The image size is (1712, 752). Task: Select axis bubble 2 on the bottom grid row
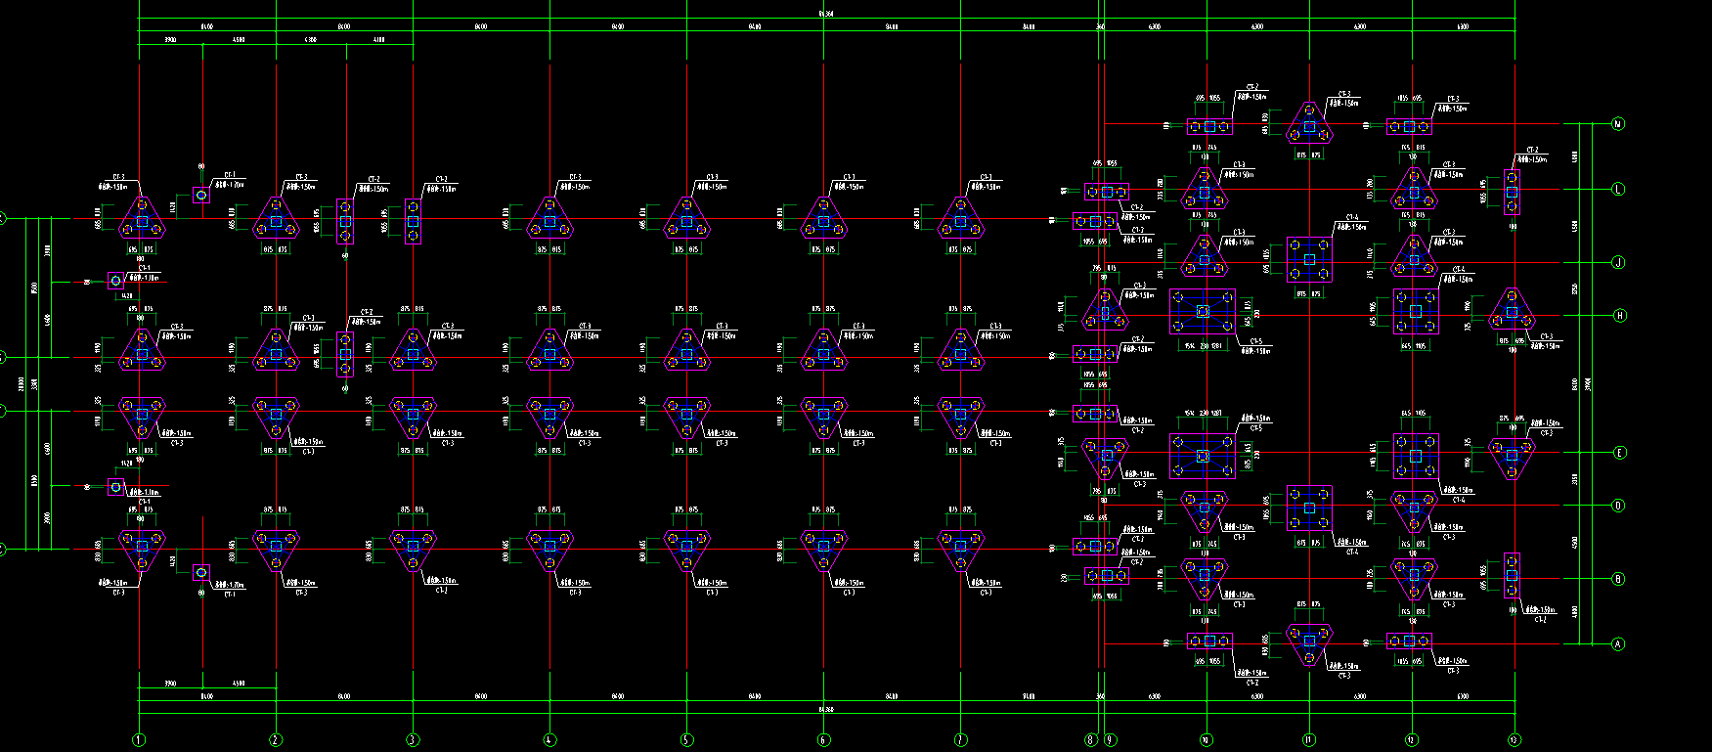pos(276,740)
